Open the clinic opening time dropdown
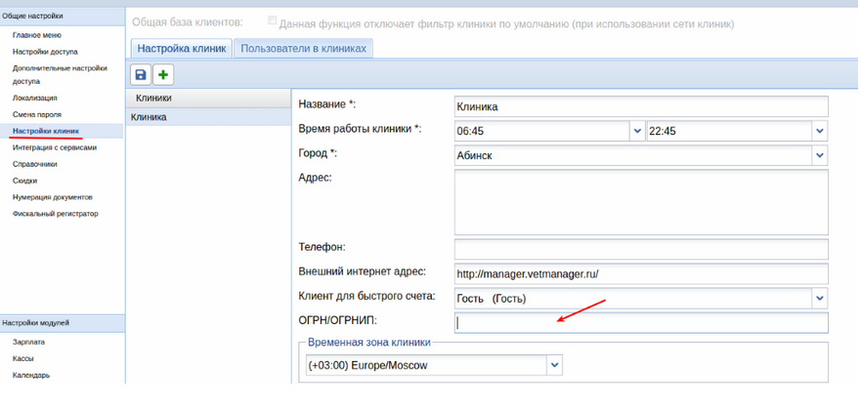The image size is (860, 410). point(637,131)
